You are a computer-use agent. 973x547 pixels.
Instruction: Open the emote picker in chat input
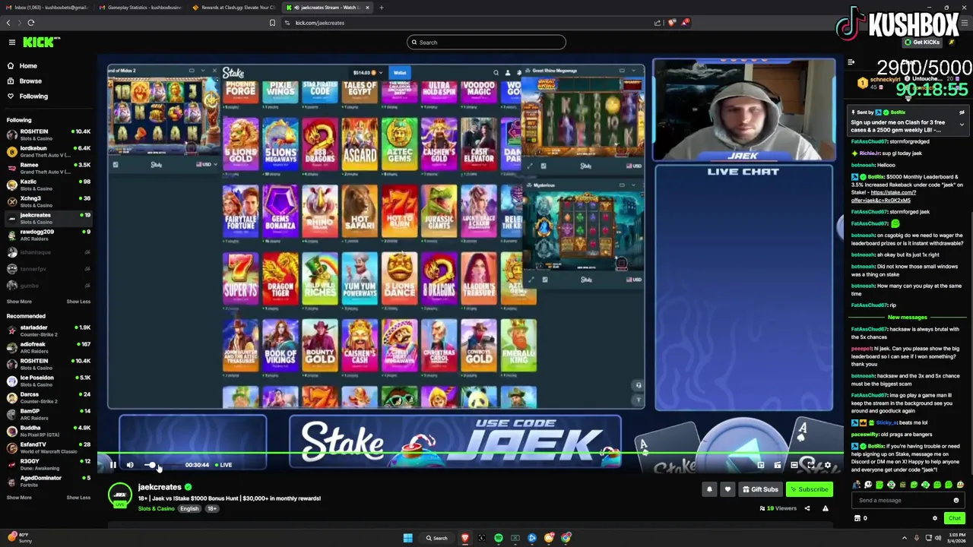pos(956,501)
